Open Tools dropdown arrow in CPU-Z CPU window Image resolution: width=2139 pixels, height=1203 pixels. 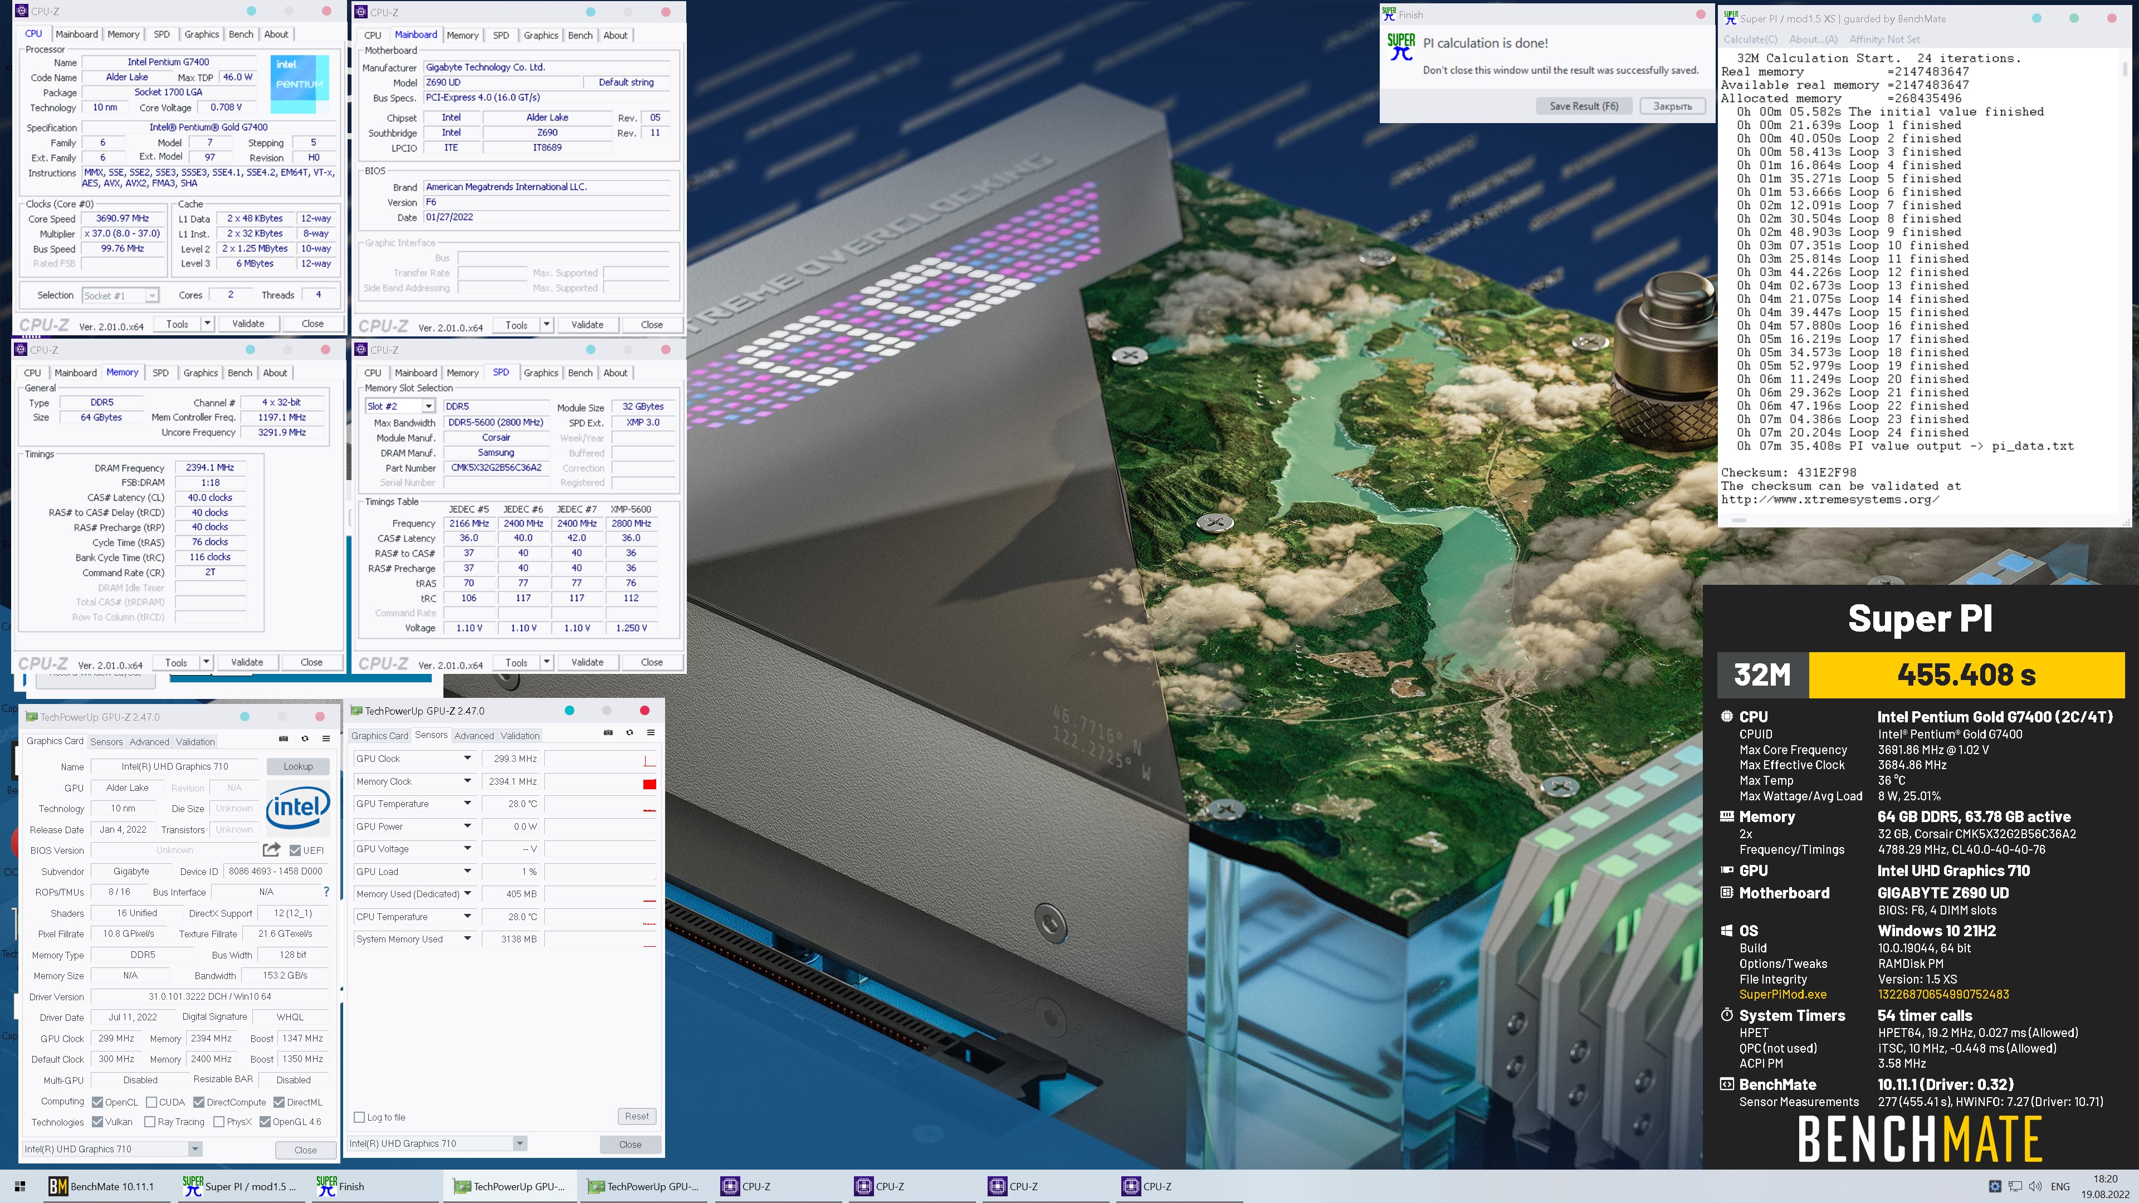pos(208,323)
